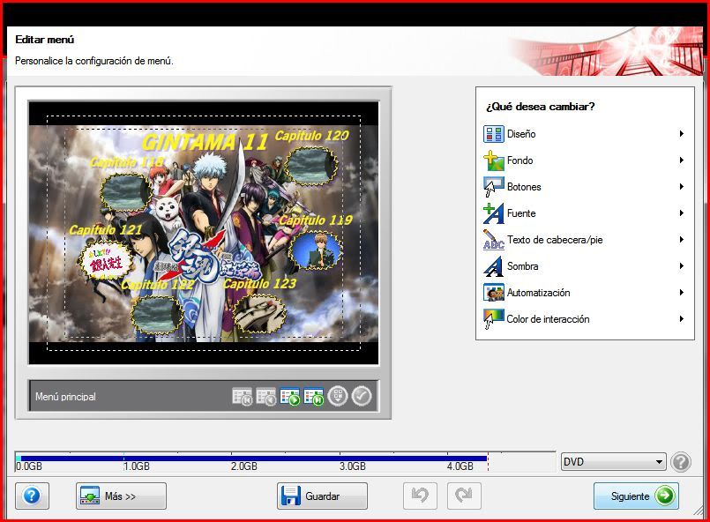Select the Capitulo 123 chapter thumbnail
Viewport: 710px width, 522px height.
click(x=259, y=313)
